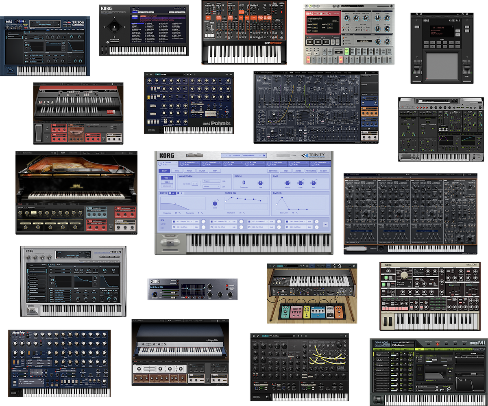Open the A.Piano Low waveform dropdown in Trinity
Viewport: 488px width, 406px height.
coord(211,186)
